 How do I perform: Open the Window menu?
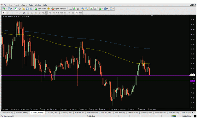click(x=38, y=5)
